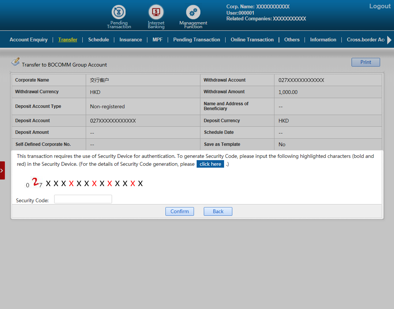
Task: Open Account Enquiry menu
Action: point(29,40)
